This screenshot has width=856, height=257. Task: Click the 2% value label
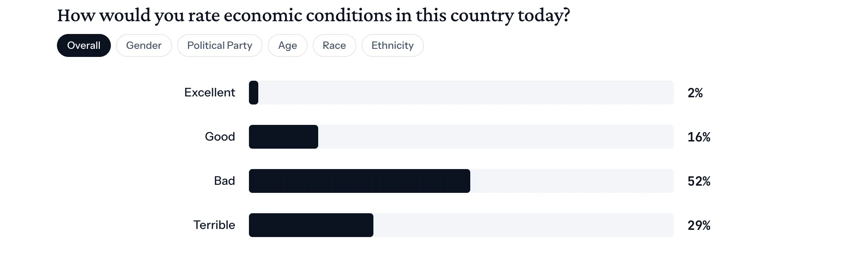[x=695, y=93]
